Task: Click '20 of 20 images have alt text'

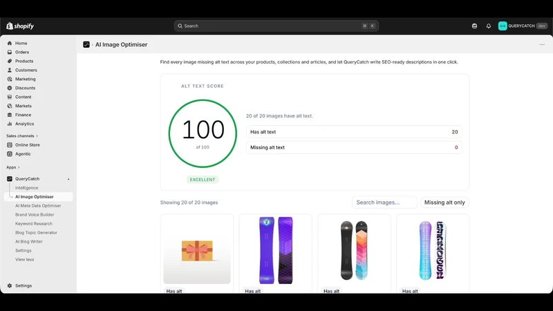Action: pos(279,115)
